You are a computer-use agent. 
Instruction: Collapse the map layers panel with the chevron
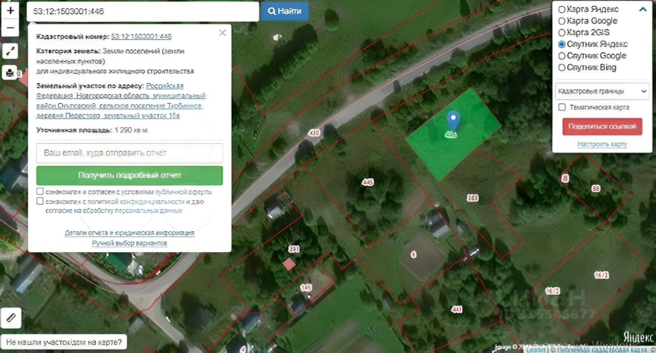click(643, 9)
